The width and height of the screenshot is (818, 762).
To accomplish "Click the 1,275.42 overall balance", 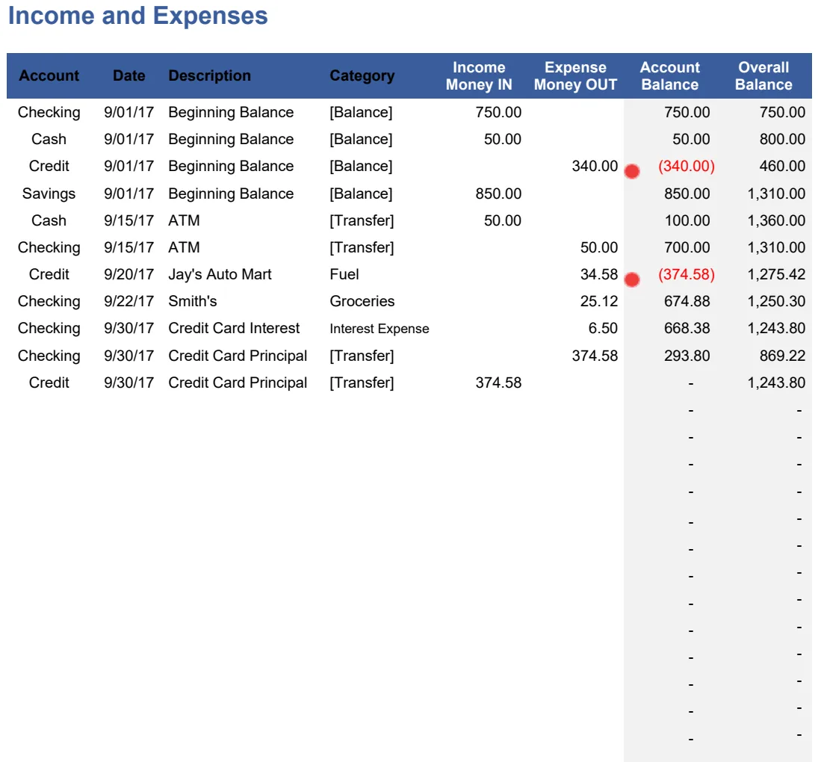I will pos(776,274).
